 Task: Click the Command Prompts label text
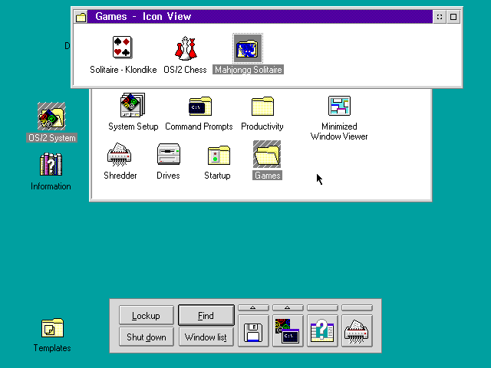[199, 127]
